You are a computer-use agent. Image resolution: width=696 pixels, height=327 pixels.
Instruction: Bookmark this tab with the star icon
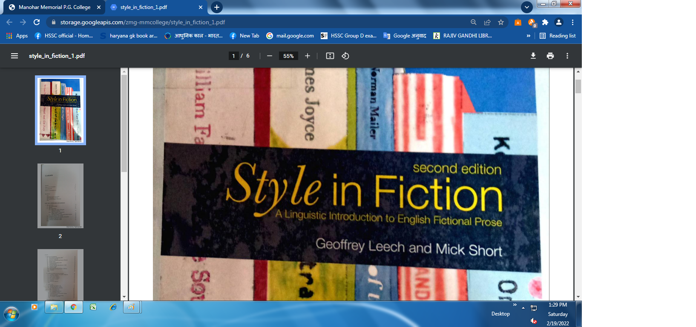pos(501,22)
